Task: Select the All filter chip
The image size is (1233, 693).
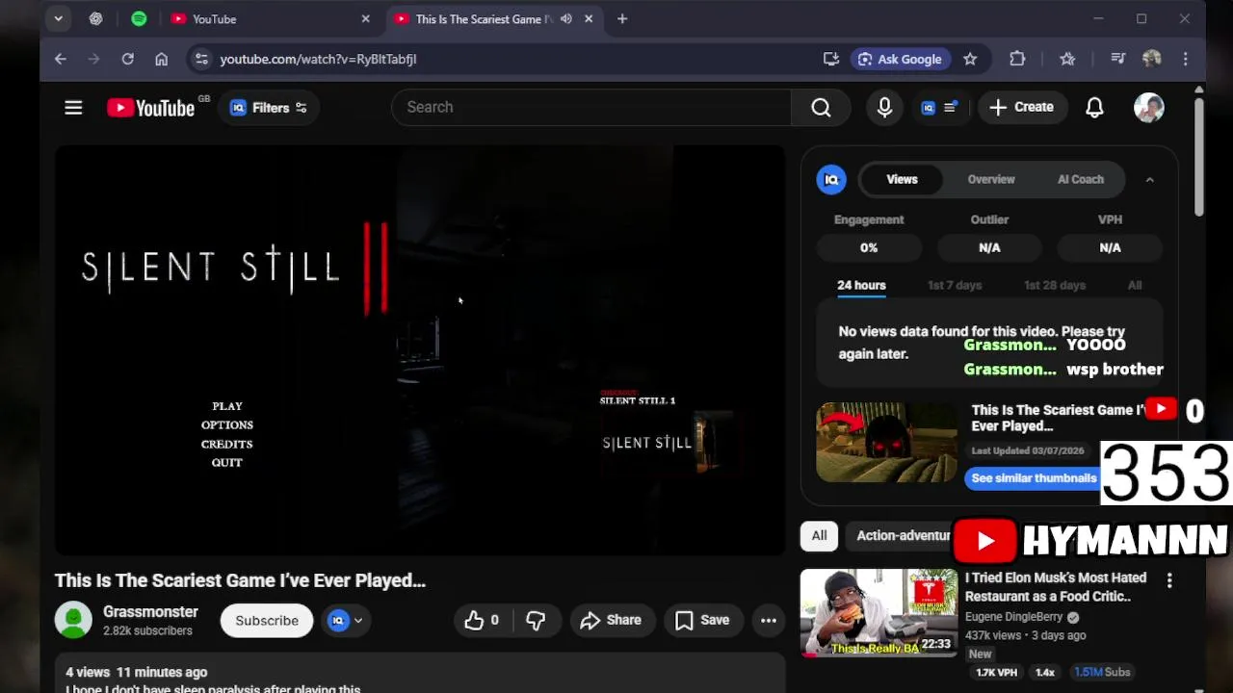Action: click(819, 536)
